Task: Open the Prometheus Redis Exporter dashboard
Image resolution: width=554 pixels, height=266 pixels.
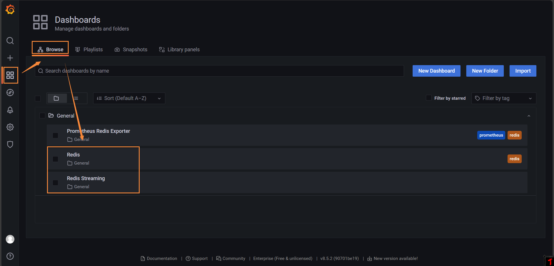Action: 98,131
